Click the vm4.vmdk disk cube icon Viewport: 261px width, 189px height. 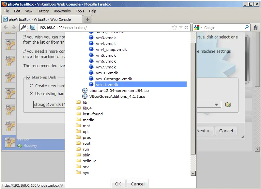pos(91,44)
